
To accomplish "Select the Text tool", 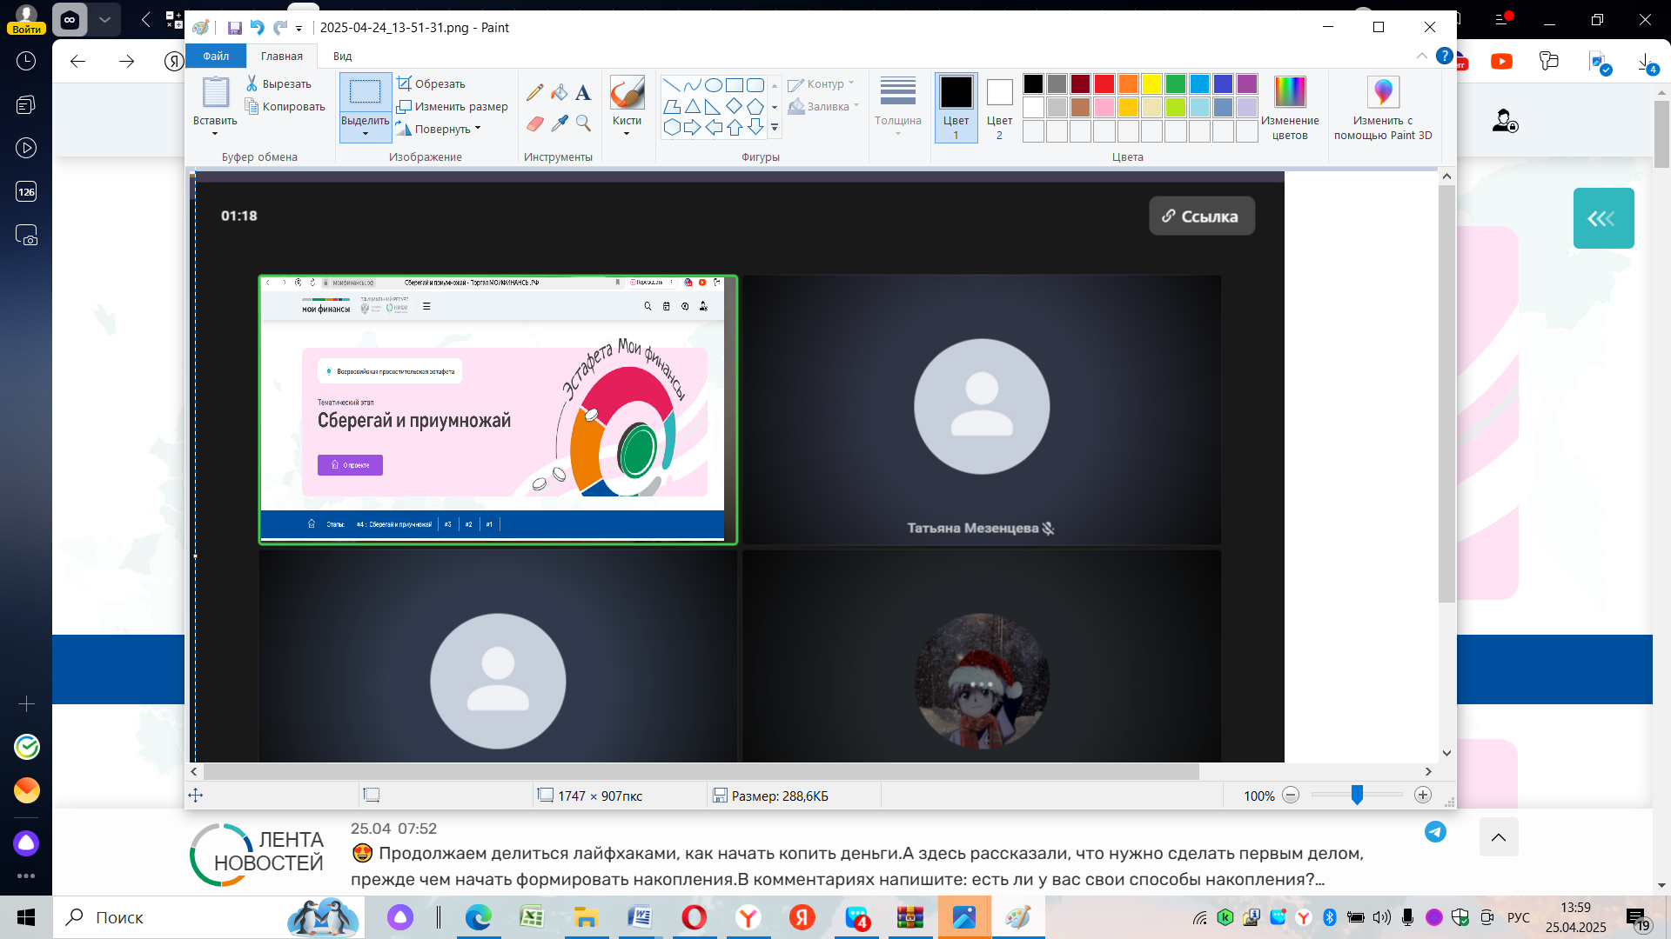I will click(583, 92).
